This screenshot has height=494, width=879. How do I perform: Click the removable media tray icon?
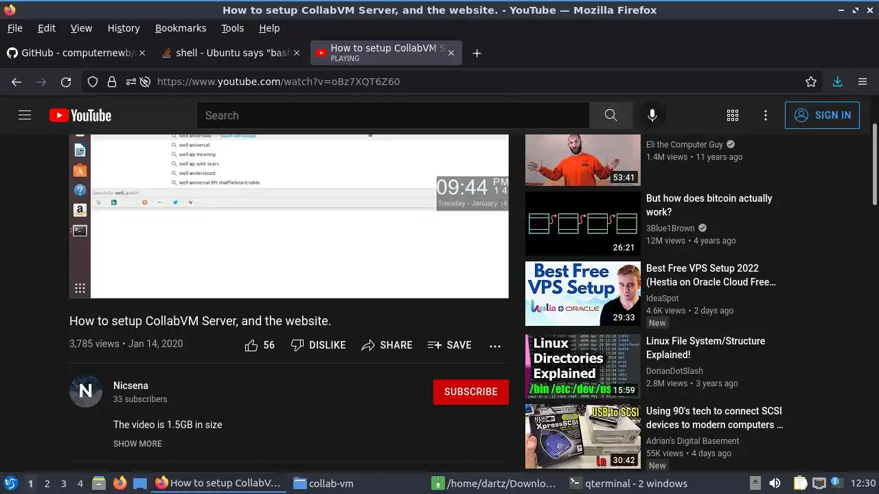click(755, 483)
